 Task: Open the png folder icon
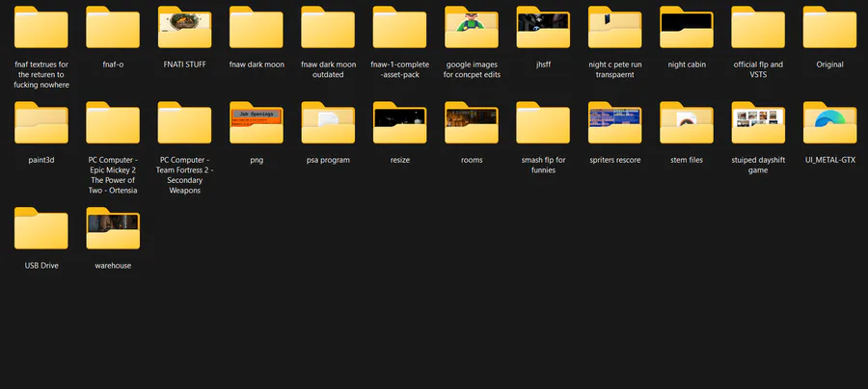[x=257, y=122]
